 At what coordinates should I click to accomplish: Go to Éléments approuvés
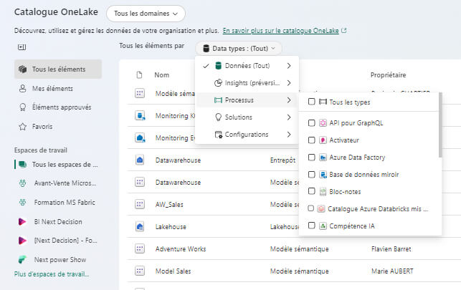(x=58, y=107)
